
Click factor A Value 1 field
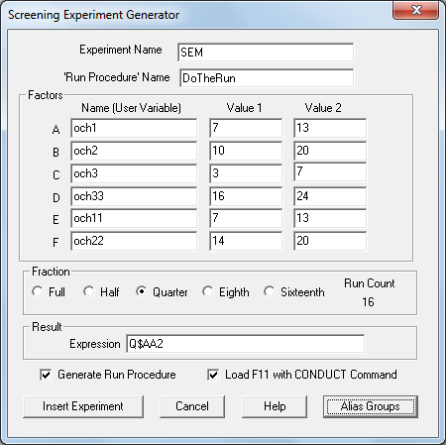(x=246, y=128)
